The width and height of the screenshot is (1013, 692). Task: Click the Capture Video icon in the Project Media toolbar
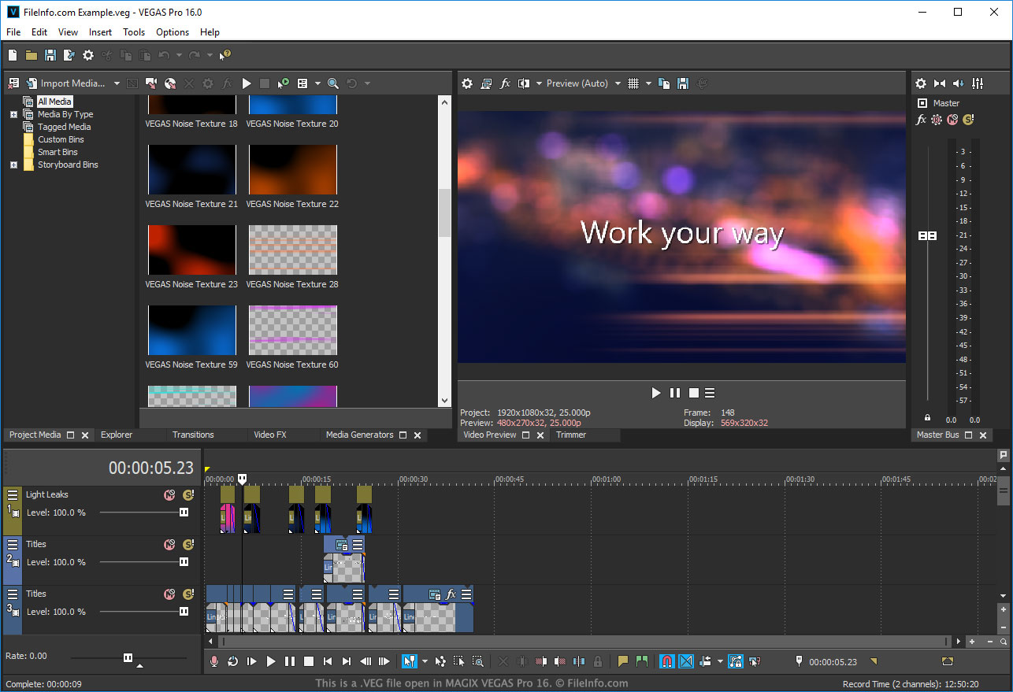(151, 83)
